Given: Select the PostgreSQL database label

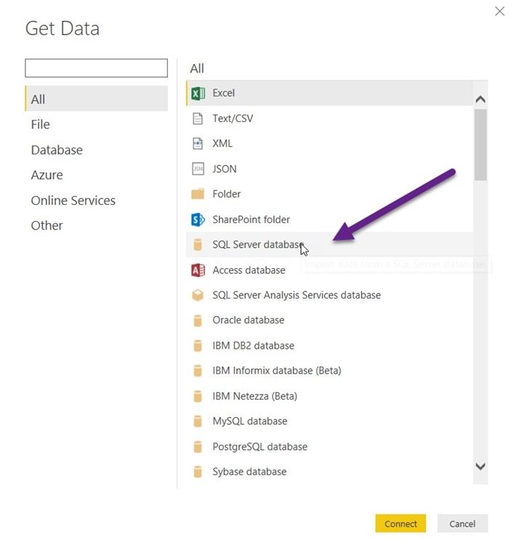Looking at the screenshot, I should click(260, 447).
